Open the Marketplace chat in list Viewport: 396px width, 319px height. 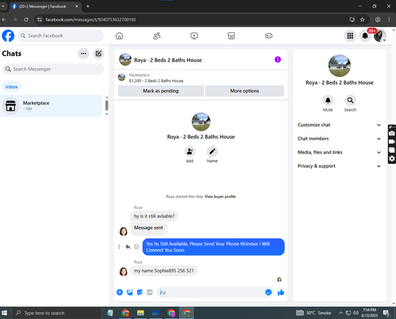pos(51,106)
